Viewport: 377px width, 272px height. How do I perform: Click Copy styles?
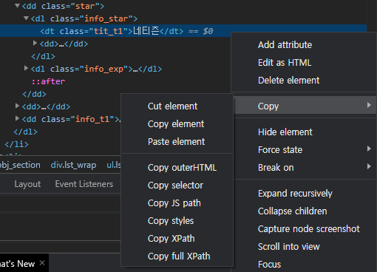pos(171,221)
